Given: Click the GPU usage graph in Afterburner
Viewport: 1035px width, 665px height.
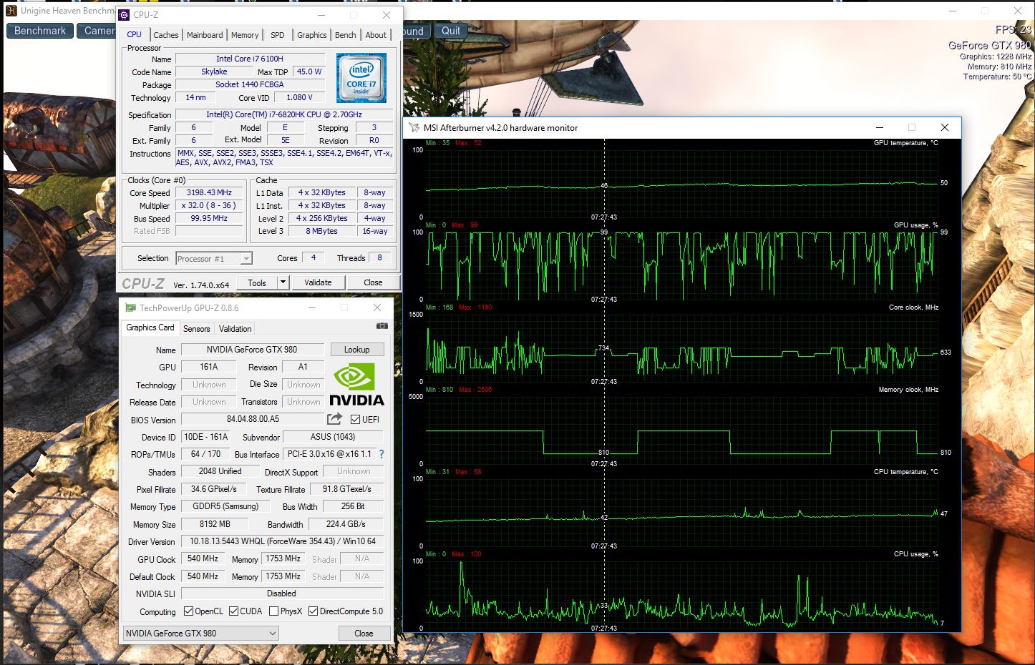Looking at the screenshot, I should [681, 265].
